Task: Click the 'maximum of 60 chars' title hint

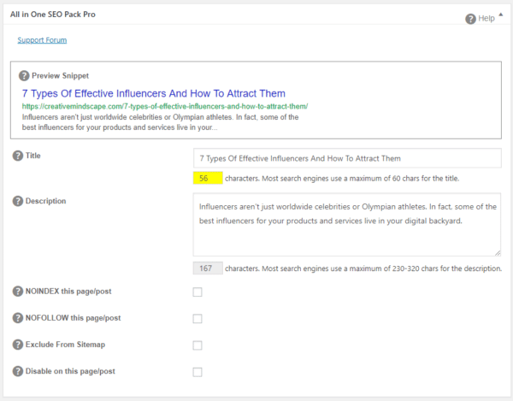Action: pyautogui.click(x=342, y=179)
